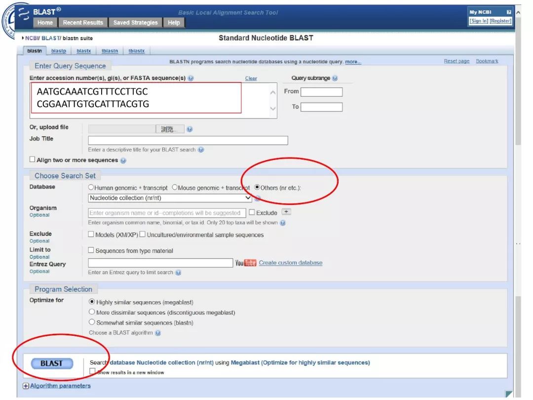Viewport: 533px width, 400px height.
Task: Add another organism with the plus button
Action: tap(287, 212)
